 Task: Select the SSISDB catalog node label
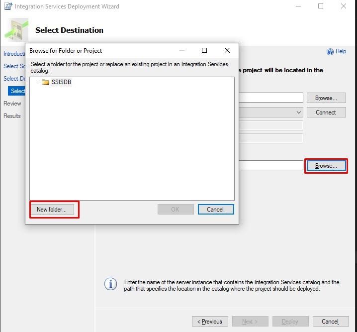[62, 82]
